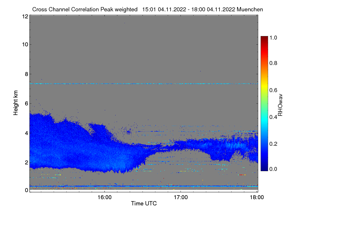Screen dimensions: 339x226
Task: Click the 17:00 time axis tick label
Action: [181, 197]
